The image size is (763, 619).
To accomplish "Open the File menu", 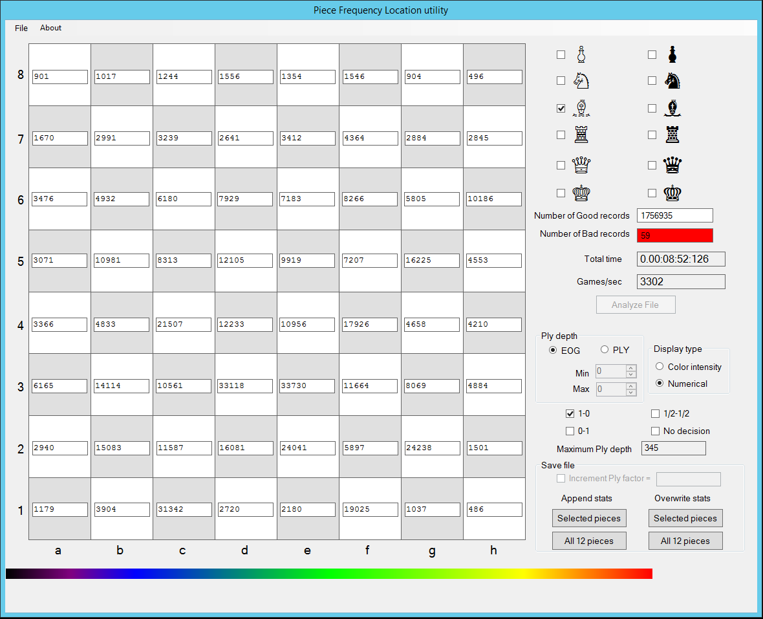I will [21, 28].
